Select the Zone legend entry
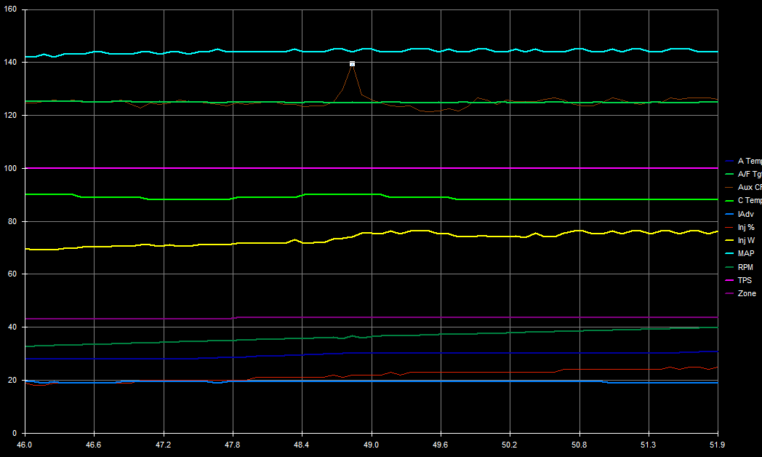The image size is (762, 457). pyautogui.click(x=741, y=293)
